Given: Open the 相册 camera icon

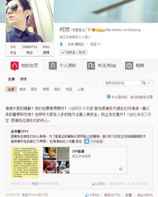Looking at the screenshot, I should [129, 65].
